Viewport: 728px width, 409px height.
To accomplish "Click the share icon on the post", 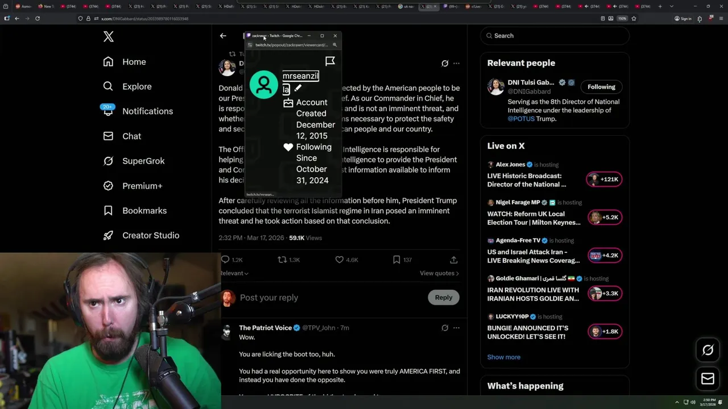I will [x=453, y=260].
